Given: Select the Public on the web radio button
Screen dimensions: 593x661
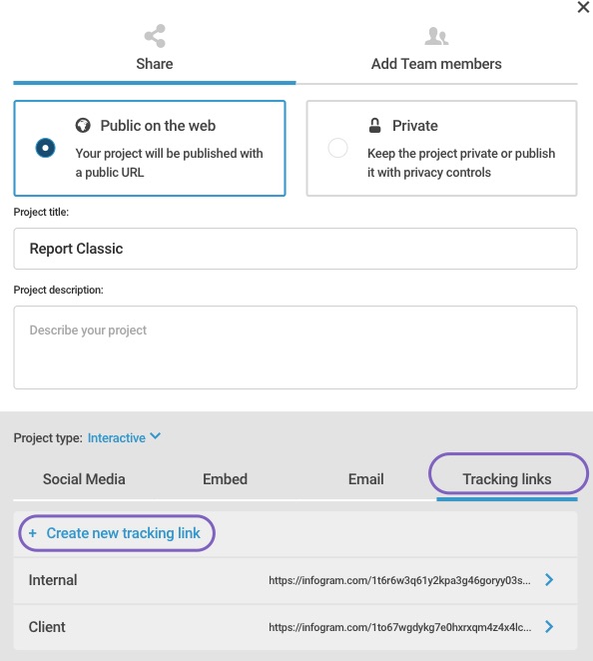Looking at the screenshot, I should pos(45,148).
